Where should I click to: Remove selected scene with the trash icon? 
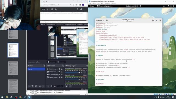coord(32,86)
